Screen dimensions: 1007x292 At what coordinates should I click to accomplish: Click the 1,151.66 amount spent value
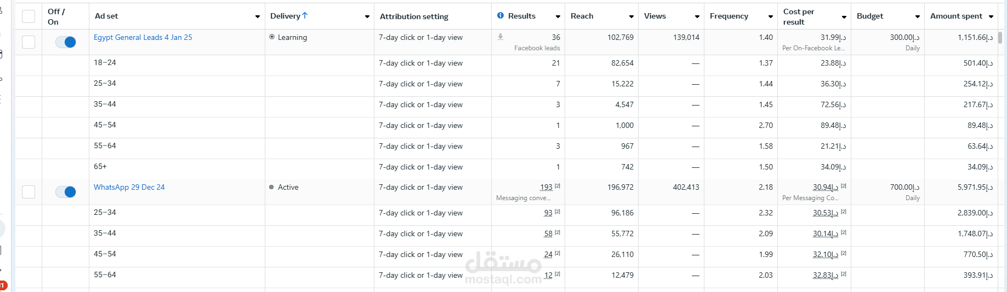975,37
